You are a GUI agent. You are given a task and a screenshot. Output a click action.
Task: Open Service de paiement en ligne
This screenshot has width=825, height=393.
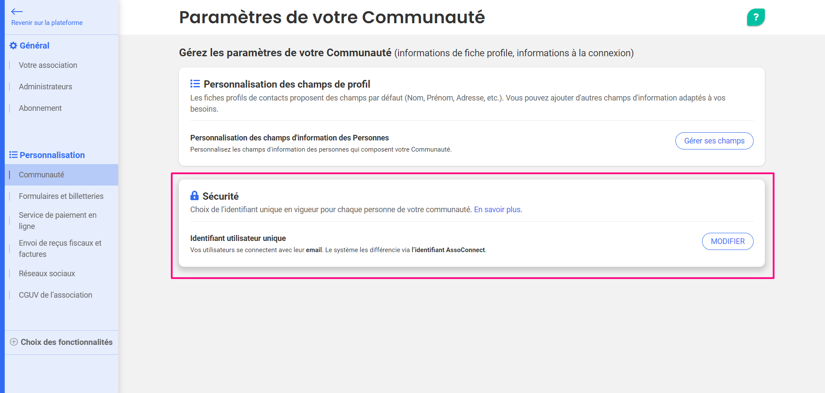(58, 220)
